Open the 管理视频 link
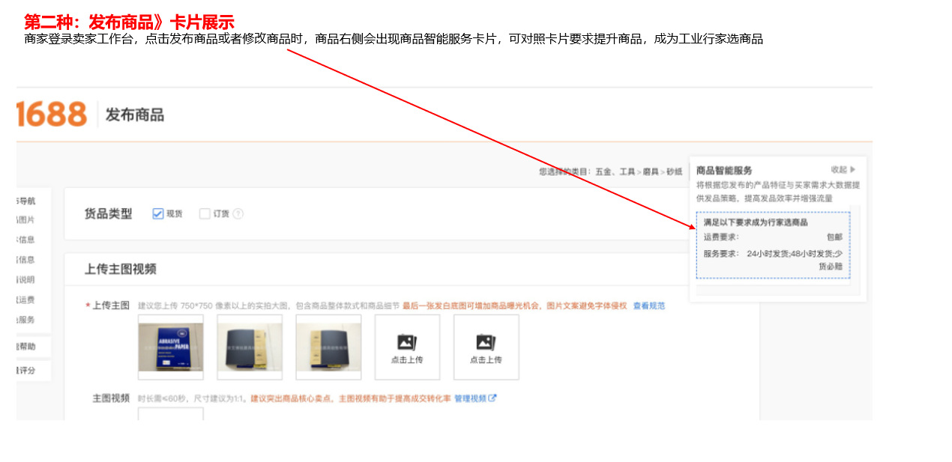Screen dimensions: 952x462 (470, 398)
